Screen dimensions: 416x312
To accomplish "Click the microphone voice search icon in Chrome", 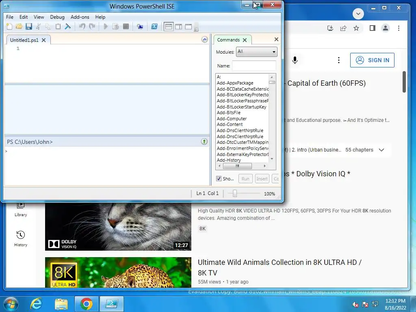I will click(x=295, y=60).
